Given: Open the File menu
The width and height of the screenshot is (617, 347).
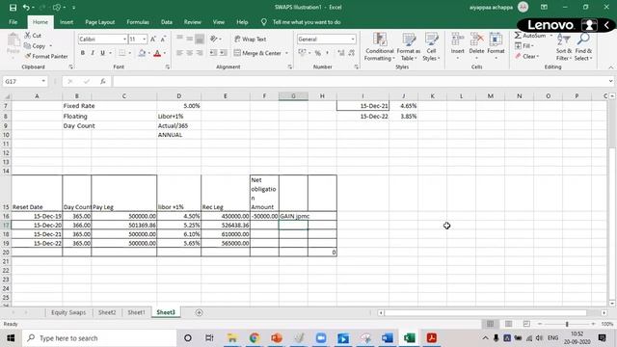Looking at the screenshot, I should point(13,22).
